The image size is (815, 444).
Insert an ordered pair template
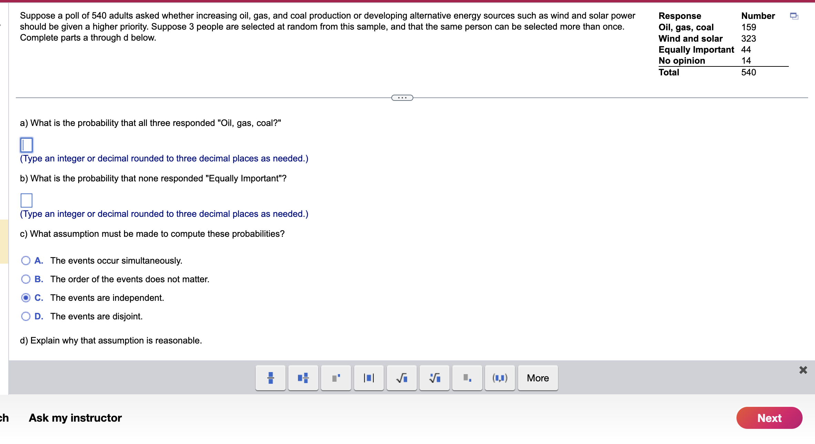coord(500,378)
